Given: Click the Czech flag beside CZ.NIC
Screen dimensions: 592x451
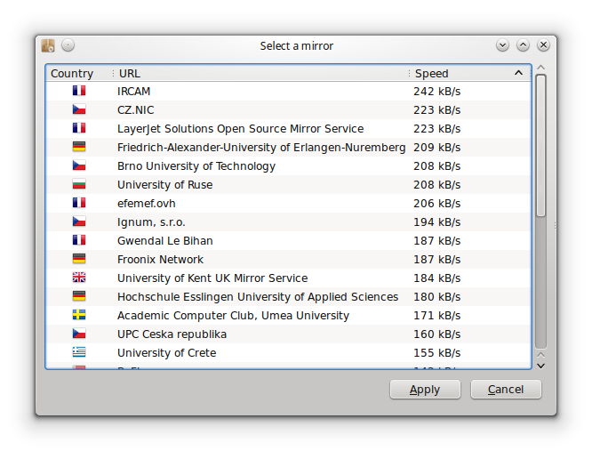Looking at the screenshot, I should click(x=79, y=109).
